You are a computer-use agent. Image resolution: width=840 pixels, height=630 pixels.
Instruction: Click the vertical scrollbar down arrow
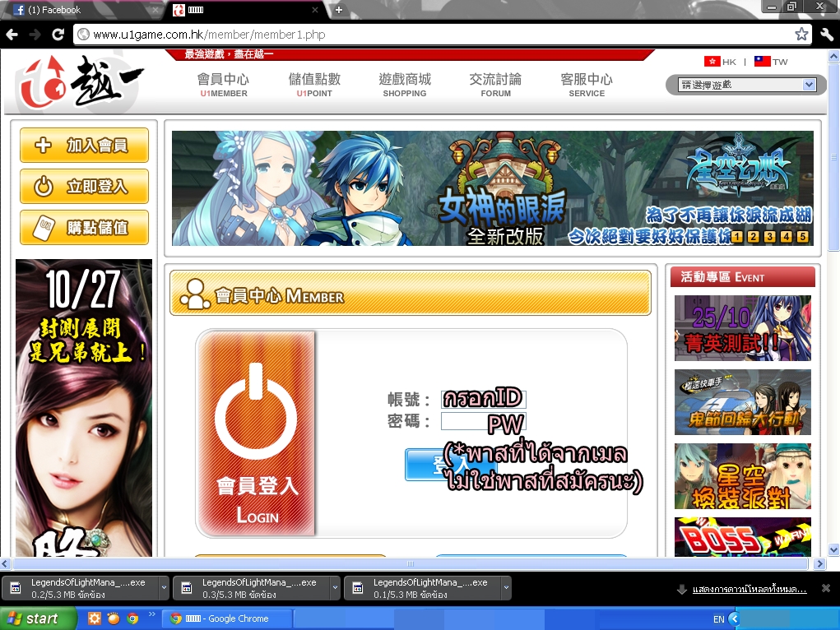click(x=834, y=550)
